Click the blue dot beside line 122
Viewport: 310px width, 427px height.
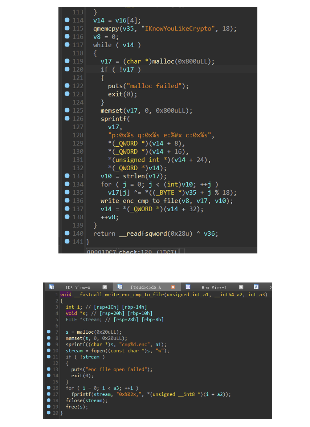[67, 86]
